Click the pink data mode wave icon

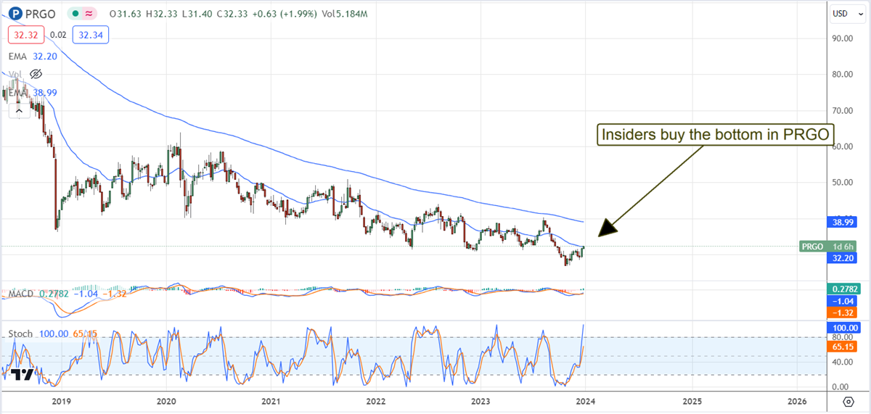(x=89, y=14)
